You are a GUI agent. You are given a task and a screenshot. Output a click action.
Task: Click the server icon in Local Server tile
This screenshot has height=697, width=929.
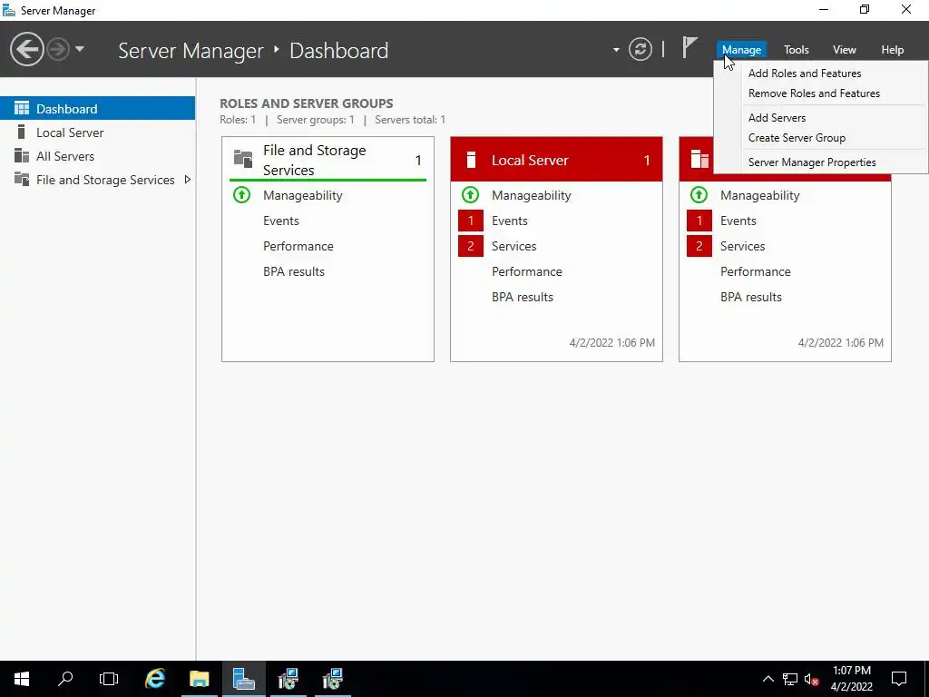(x=471, y=160)
